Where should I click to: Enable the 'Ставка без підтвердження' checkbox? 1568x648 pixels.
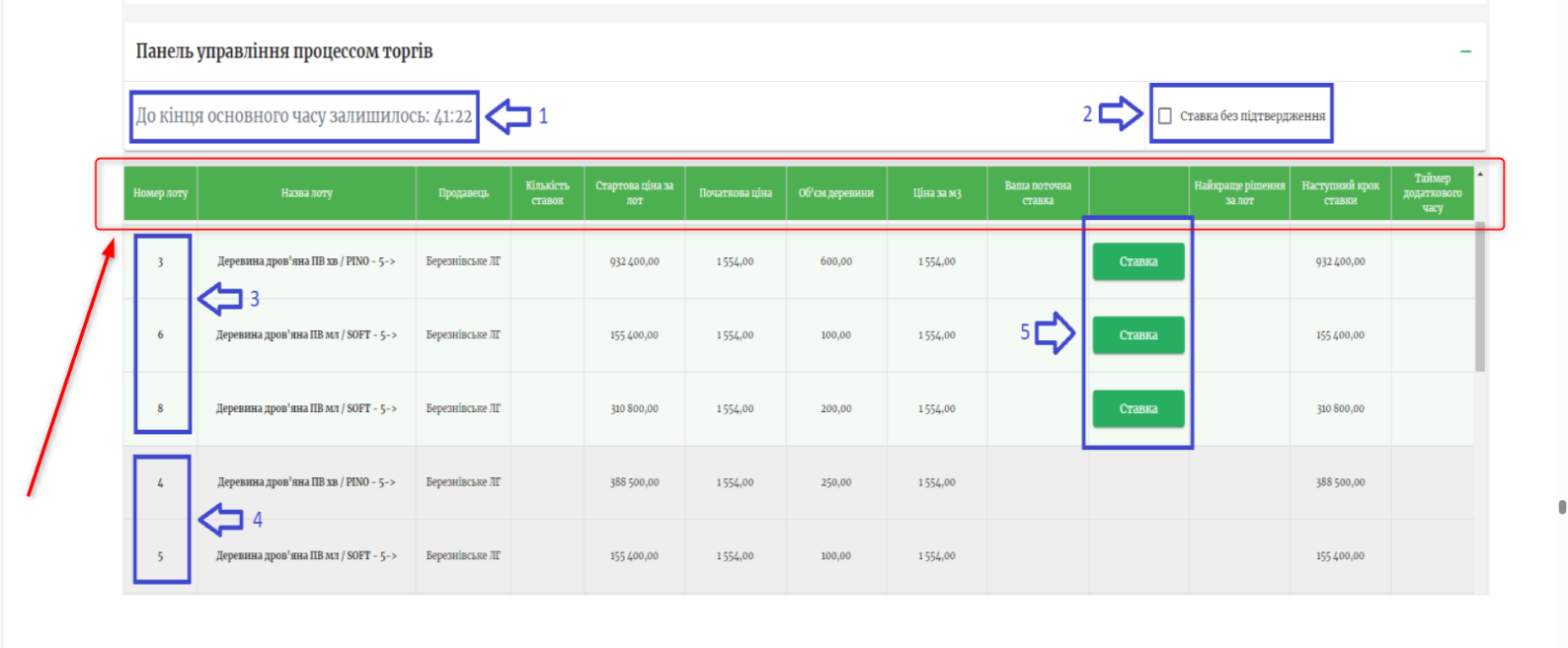coord(1165,116)
